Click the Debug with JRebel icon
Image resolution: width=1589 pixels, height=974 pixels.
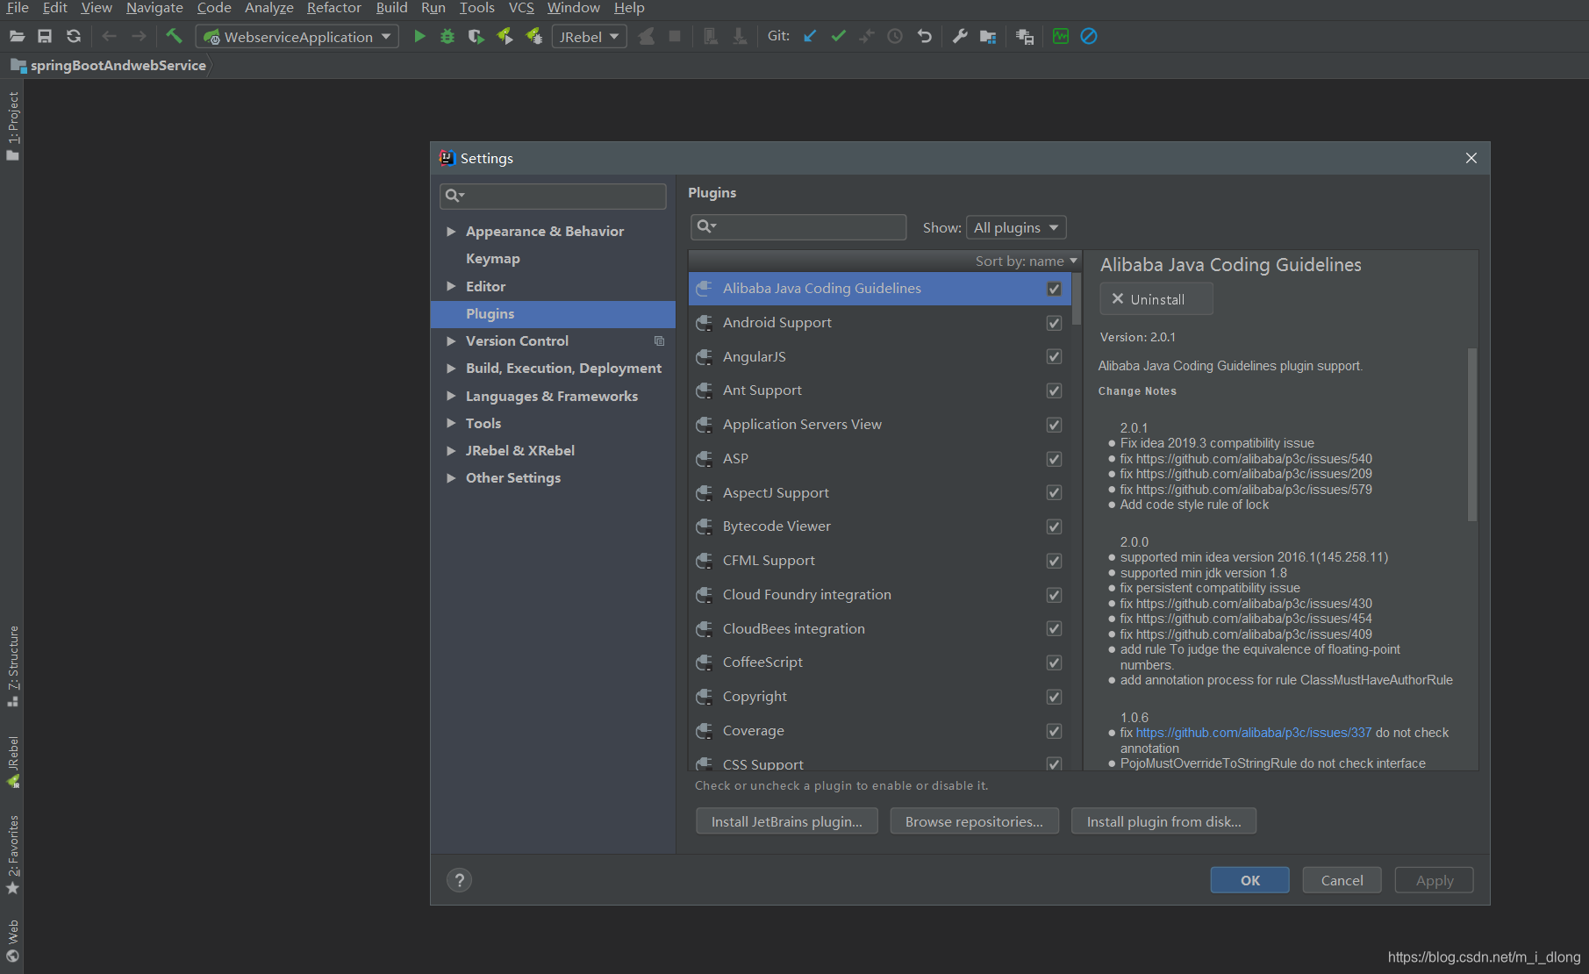(533, 36)
